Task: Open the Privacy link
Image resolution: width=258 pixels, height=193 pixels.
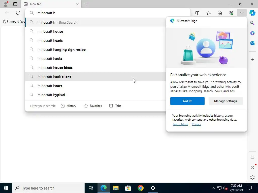Action: tap(196, 124)
